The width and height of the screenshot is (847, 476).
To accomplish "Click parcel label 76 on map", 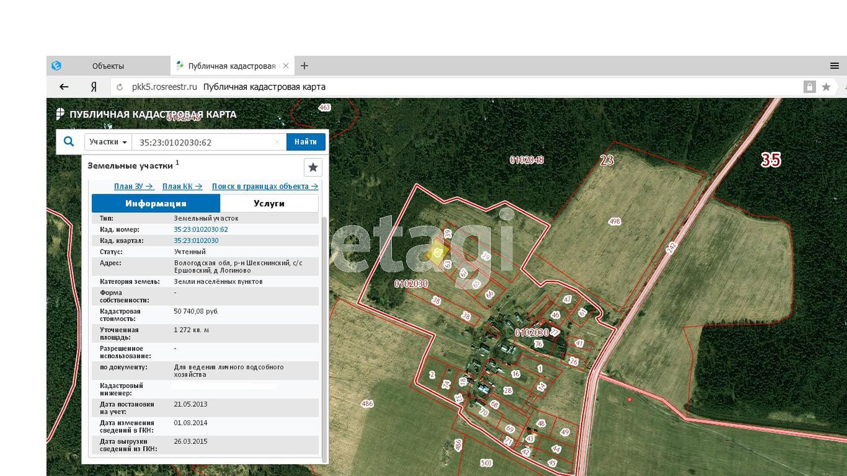I will 538,344.
